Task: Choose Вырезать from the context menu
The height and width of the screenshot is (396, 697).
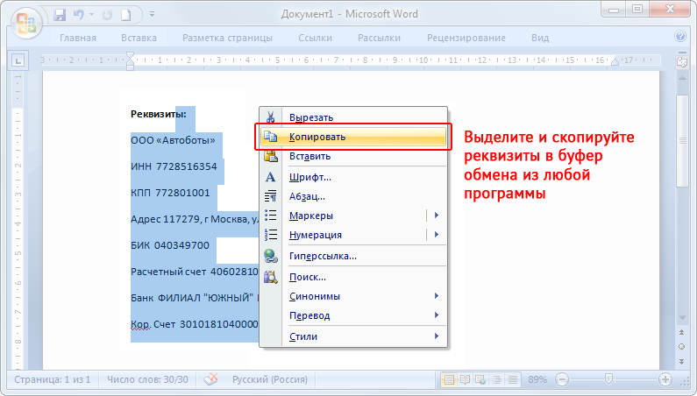Action: click(353, 117)
